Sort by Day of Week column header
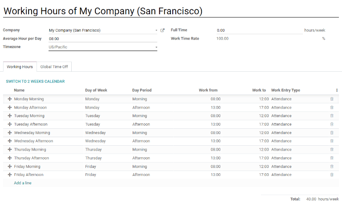 [96, 90]
